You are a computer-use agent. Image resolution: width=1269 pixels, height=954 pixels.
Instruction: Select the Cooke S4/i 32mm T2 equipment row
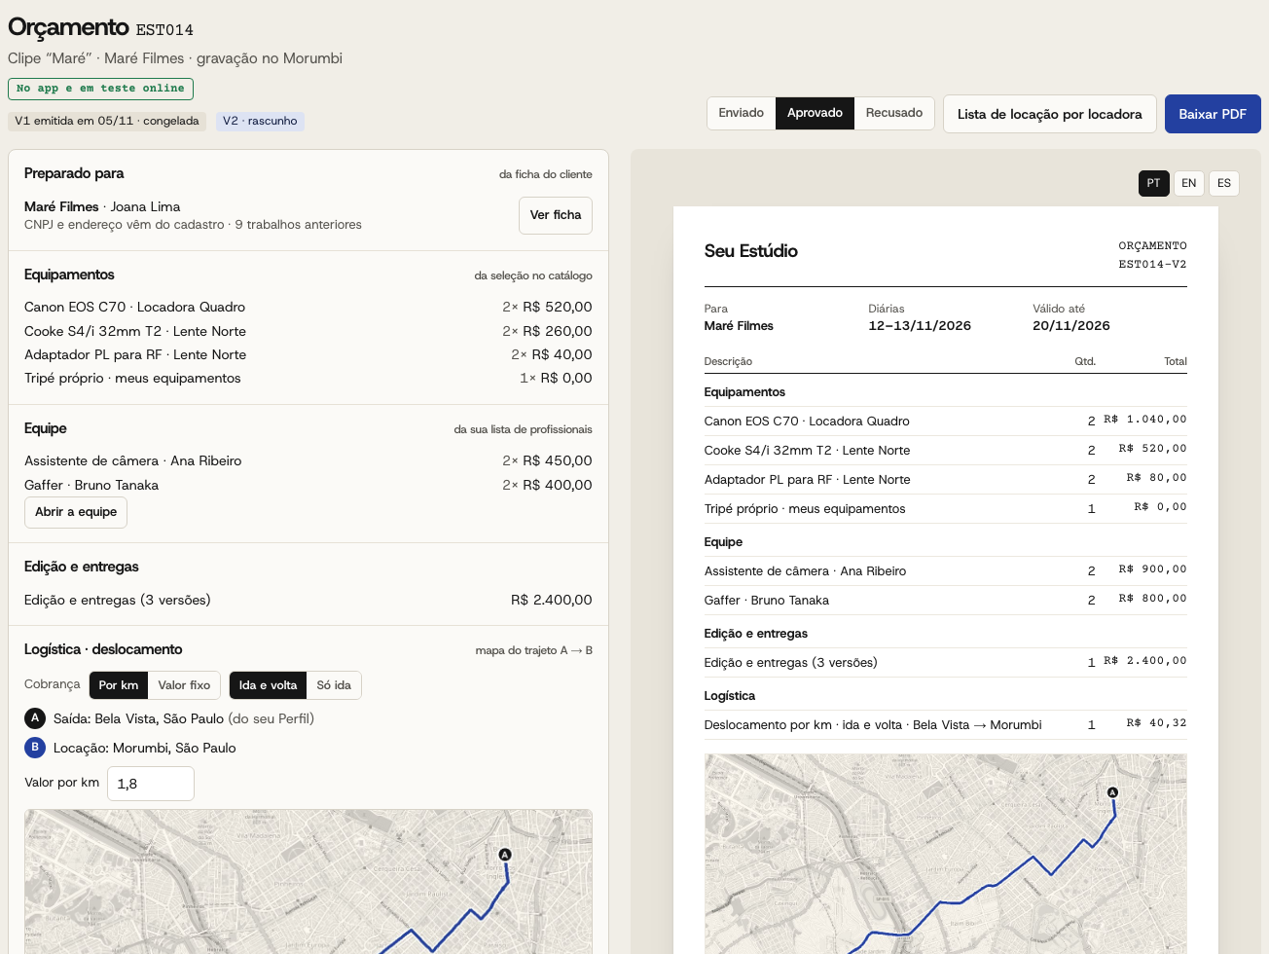[308, 331]
